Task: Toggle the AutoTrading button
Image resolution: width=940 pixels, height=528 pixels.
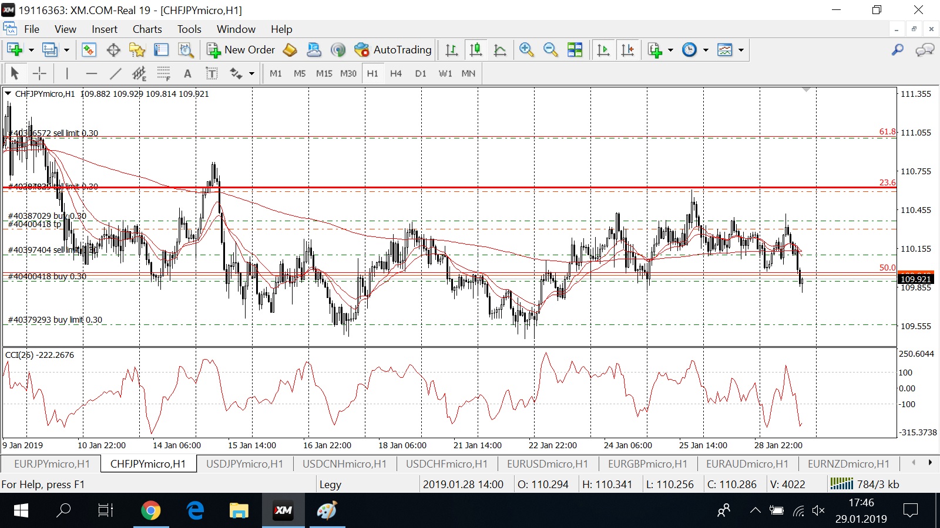Action: [393, 50]
